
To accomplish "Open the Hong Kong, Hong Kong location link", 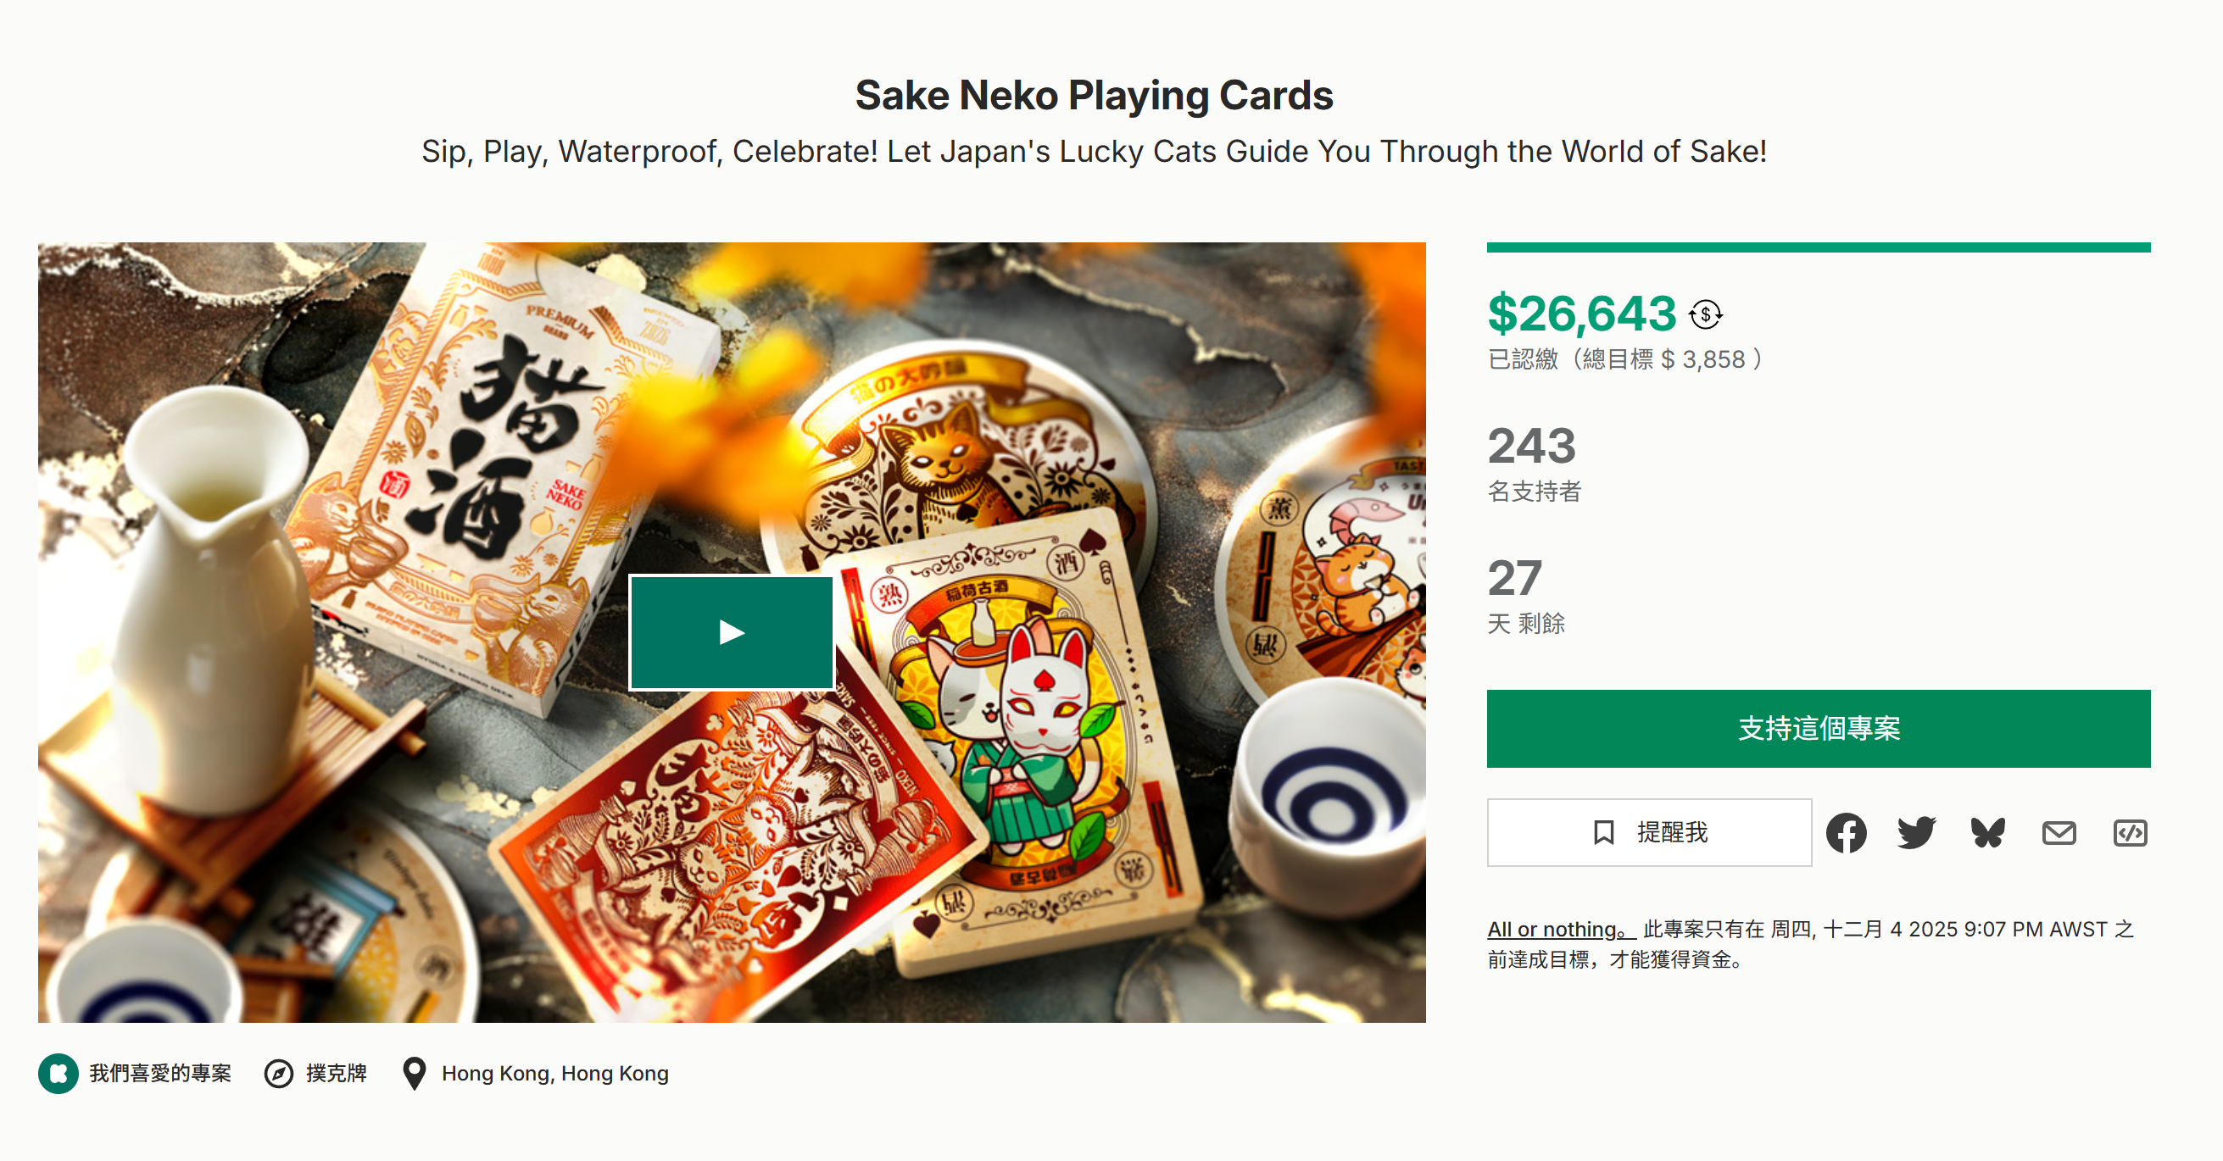I will (554, 1073).
